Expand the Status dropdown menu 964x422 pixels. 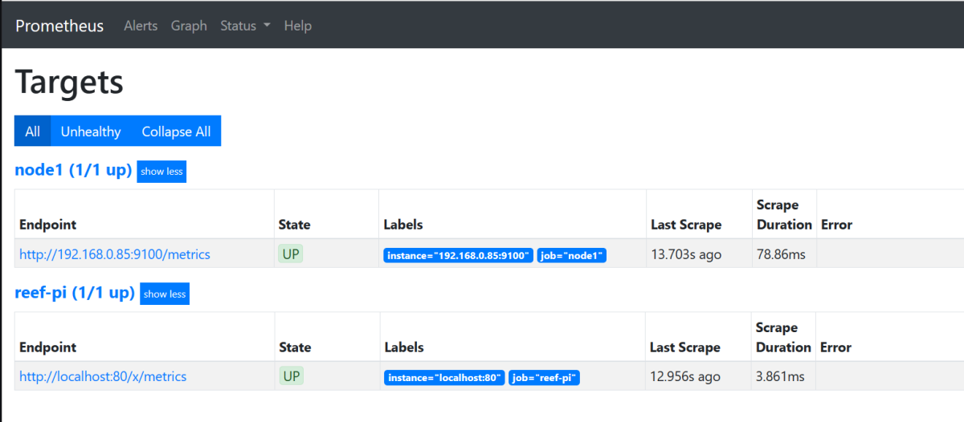coord(245,26)
